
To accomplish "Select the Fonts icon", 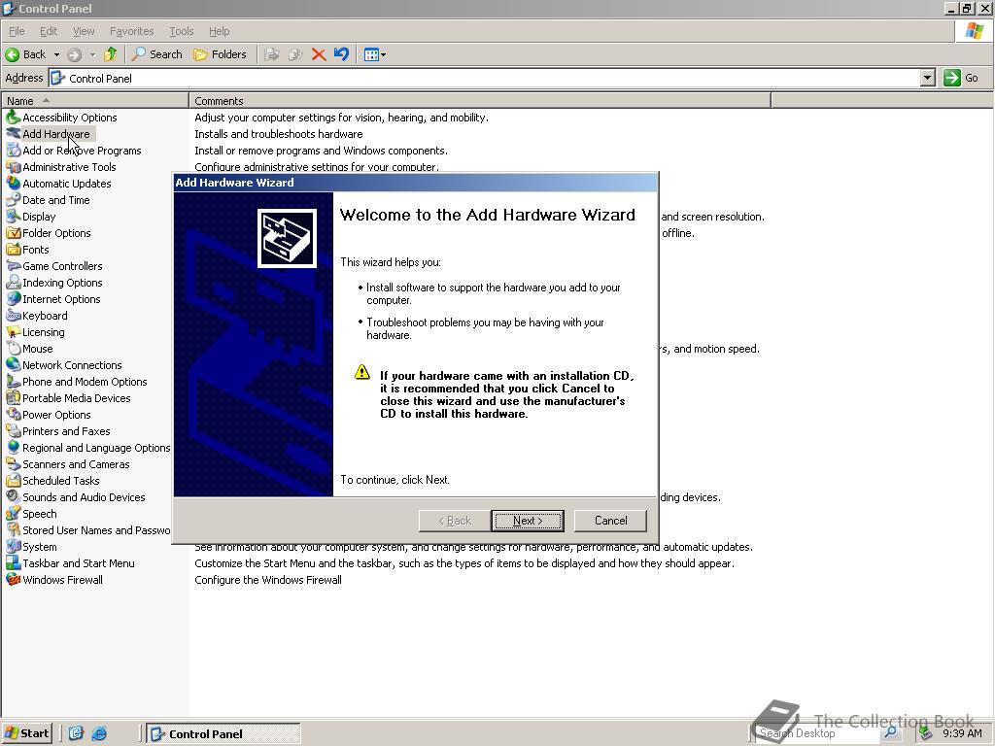I will (13, 250).
